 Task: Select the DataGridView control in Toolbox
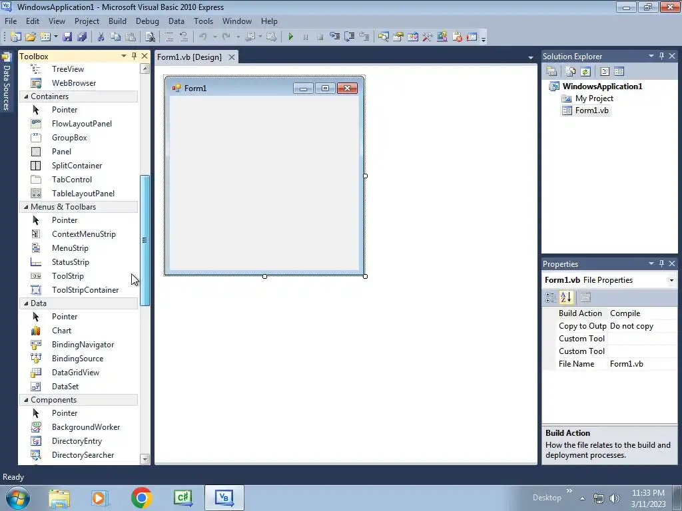click(79, 373)
